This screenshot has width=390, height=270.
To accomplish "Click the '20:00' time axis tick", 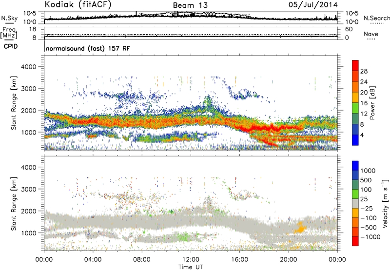I will coord(289,260).
